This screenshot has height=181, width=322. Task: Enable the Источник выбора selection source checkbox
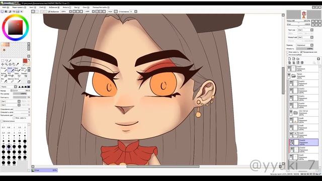pos(288,55)
